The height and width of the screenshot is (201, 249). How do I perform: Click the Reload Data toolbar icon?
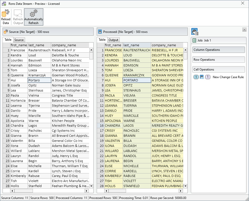coord(6,17)
